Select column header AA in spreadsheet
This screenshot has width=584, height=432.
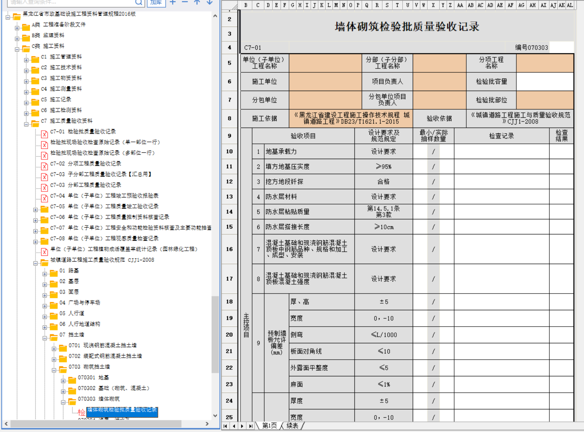tap(460, 5)
